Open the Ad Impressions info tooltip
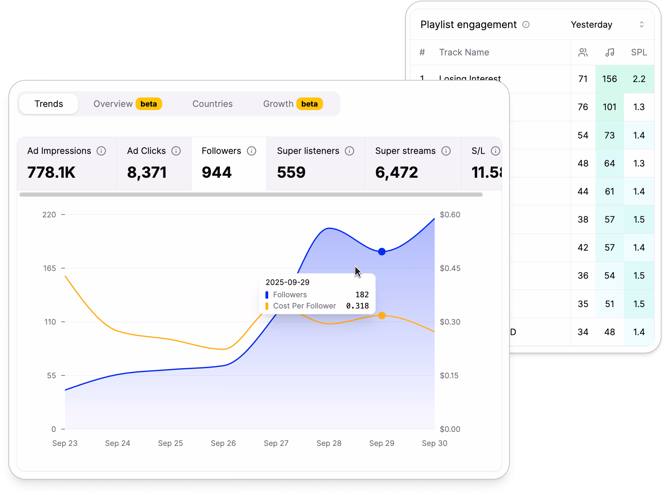This screenshot has width=665, height=495. click(x=101, y=151)
